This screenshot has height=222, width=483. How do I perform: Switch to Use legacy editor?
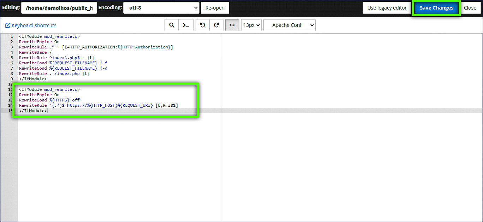coord(387,8)
